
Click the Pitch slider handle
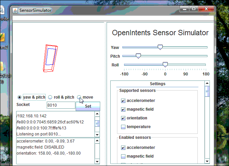[x=138, y=56]
